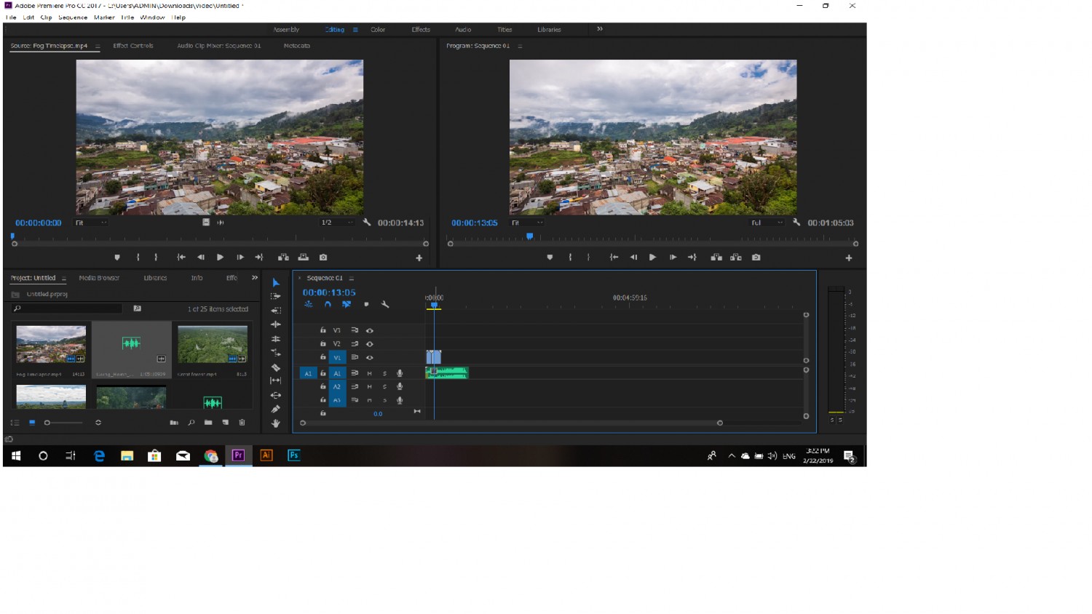This screenshot has width=1092, height=614.
Task: Expand workspace overflow chevron after Libraries
Action: coord(600,29)
